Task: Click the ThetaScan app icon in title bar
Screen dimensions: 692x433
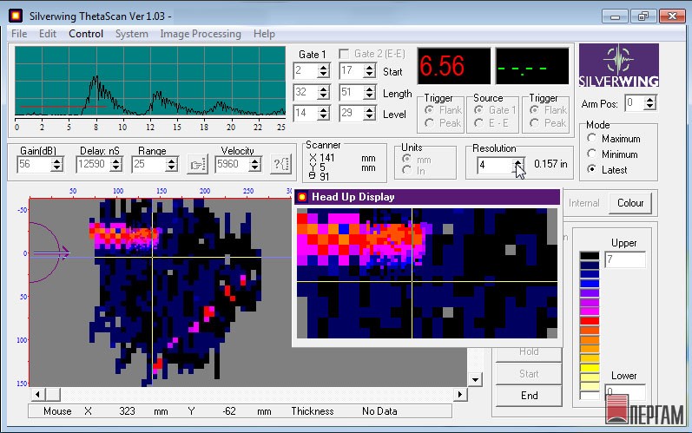Action: 14,16
